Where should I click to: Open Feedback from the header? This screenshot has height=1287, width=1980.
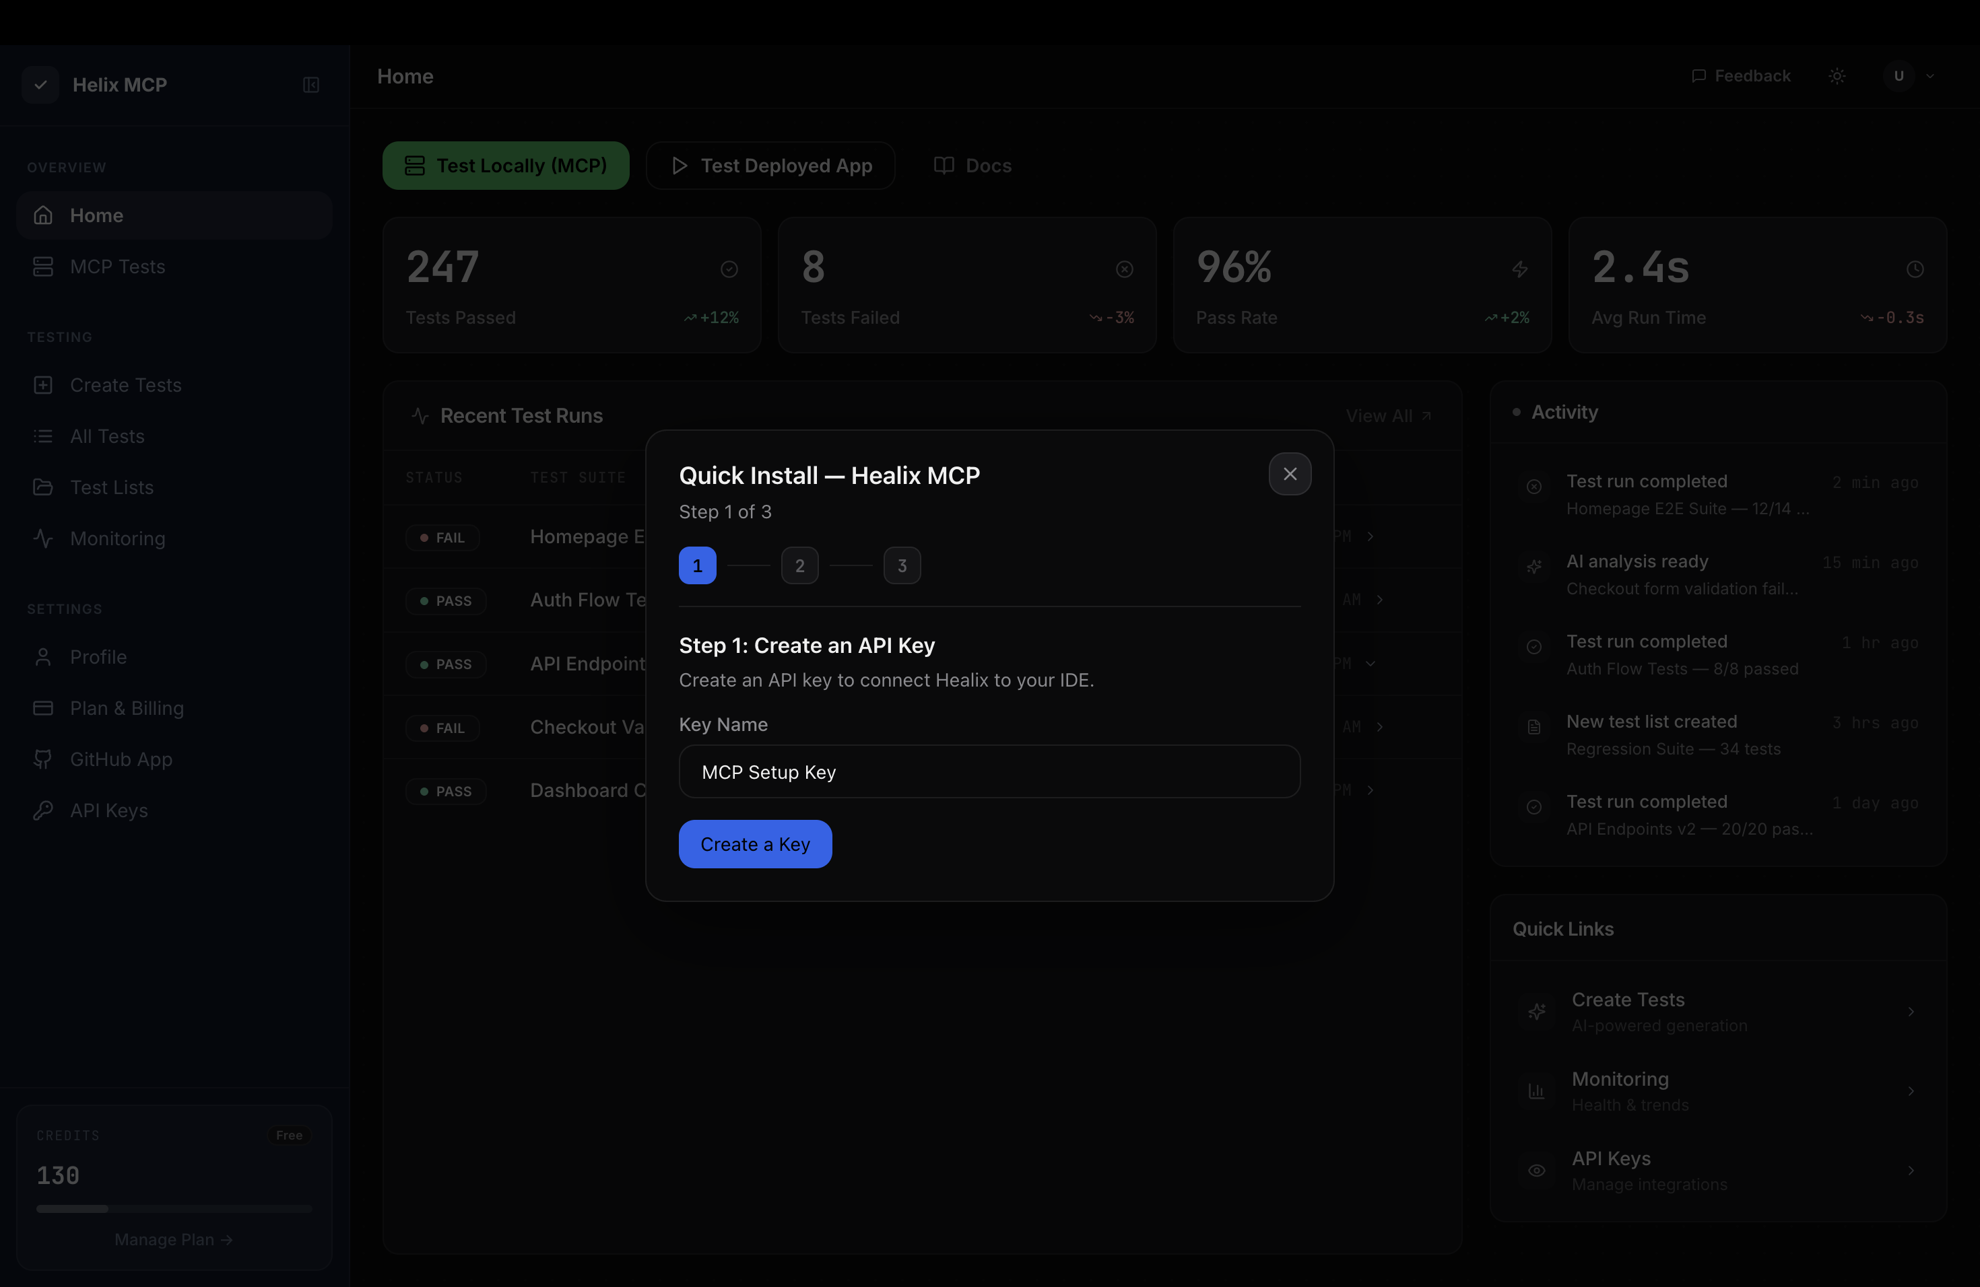(1741, 75)
